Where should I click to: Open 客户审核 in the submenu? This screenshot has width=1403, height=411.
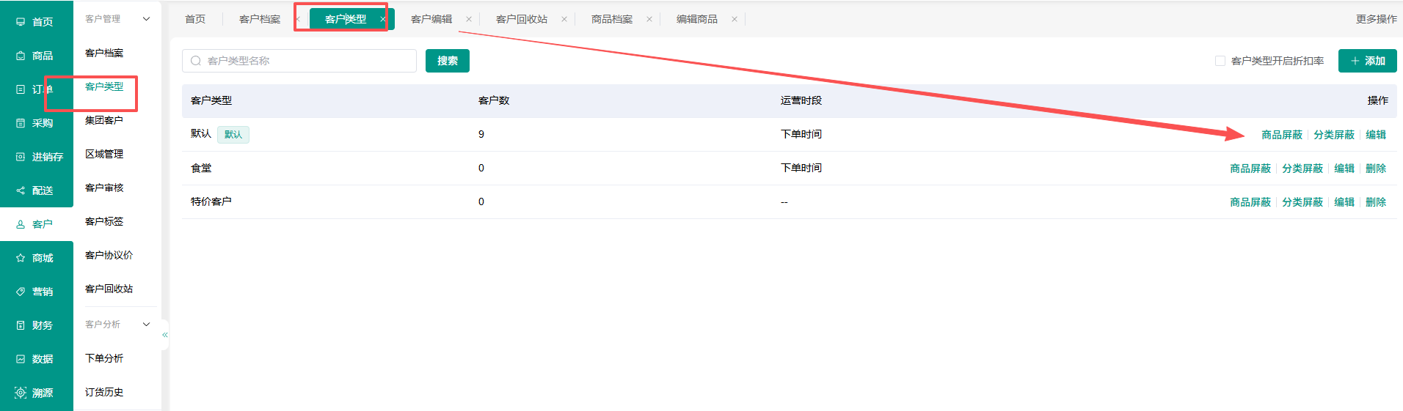click(x=104, y=188)
